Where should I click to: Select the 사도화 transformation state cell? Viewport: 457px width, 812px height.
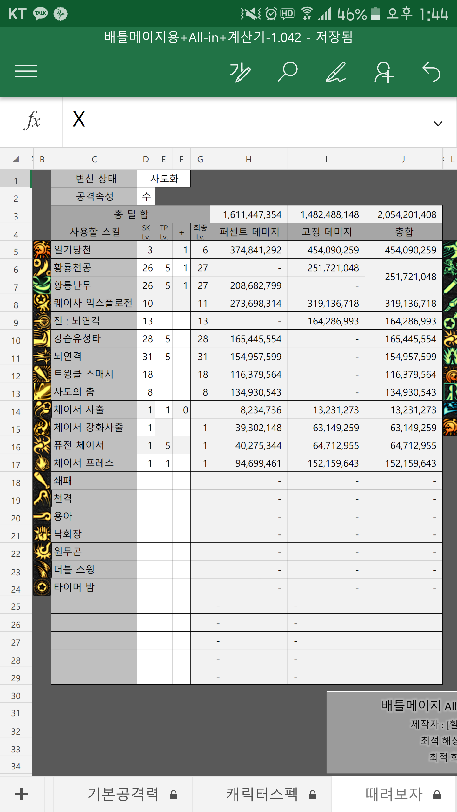pyautogui.click(x=164, y=179)
